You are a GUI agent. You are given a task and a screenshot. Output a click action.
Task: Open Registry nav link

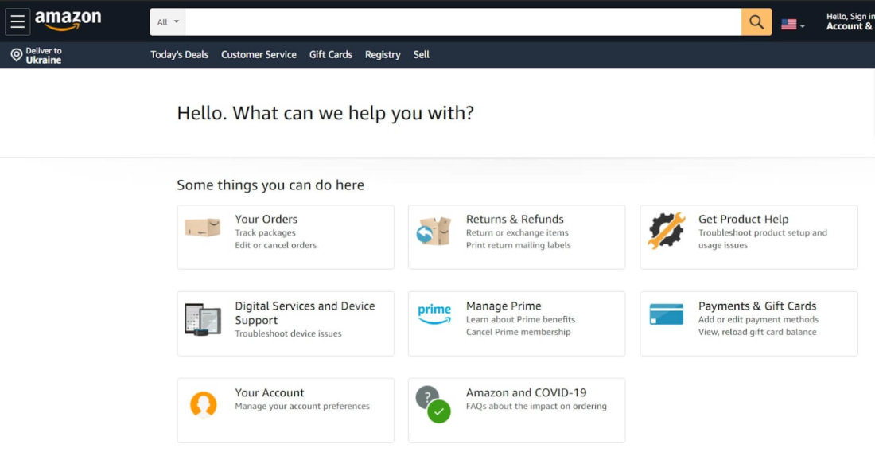[383, 55]
